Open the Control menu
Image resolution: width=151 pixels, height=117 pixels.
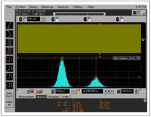click(20, 7)
